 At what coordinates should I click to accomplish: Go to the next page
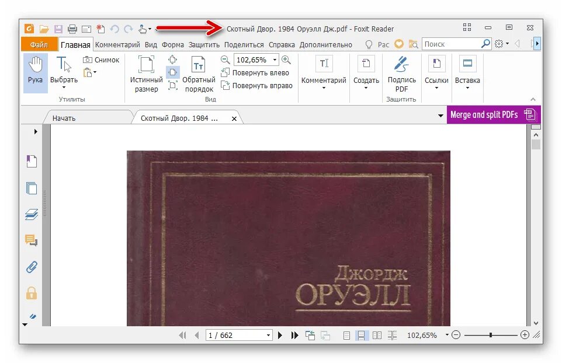[x=280, y=335]
